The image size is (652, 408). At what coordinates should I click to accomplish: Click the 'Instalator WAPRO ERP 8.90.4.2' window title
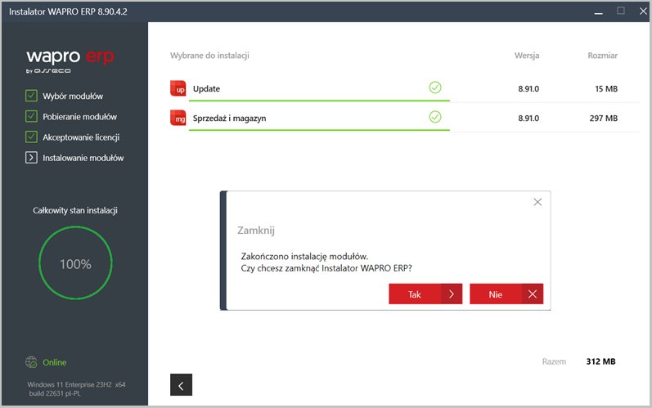[x=68, y=11]
